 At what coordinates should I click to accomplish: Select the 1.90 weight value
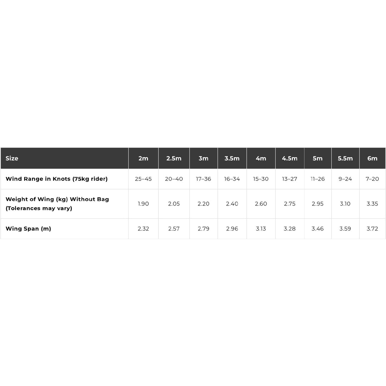click(143, 204)
